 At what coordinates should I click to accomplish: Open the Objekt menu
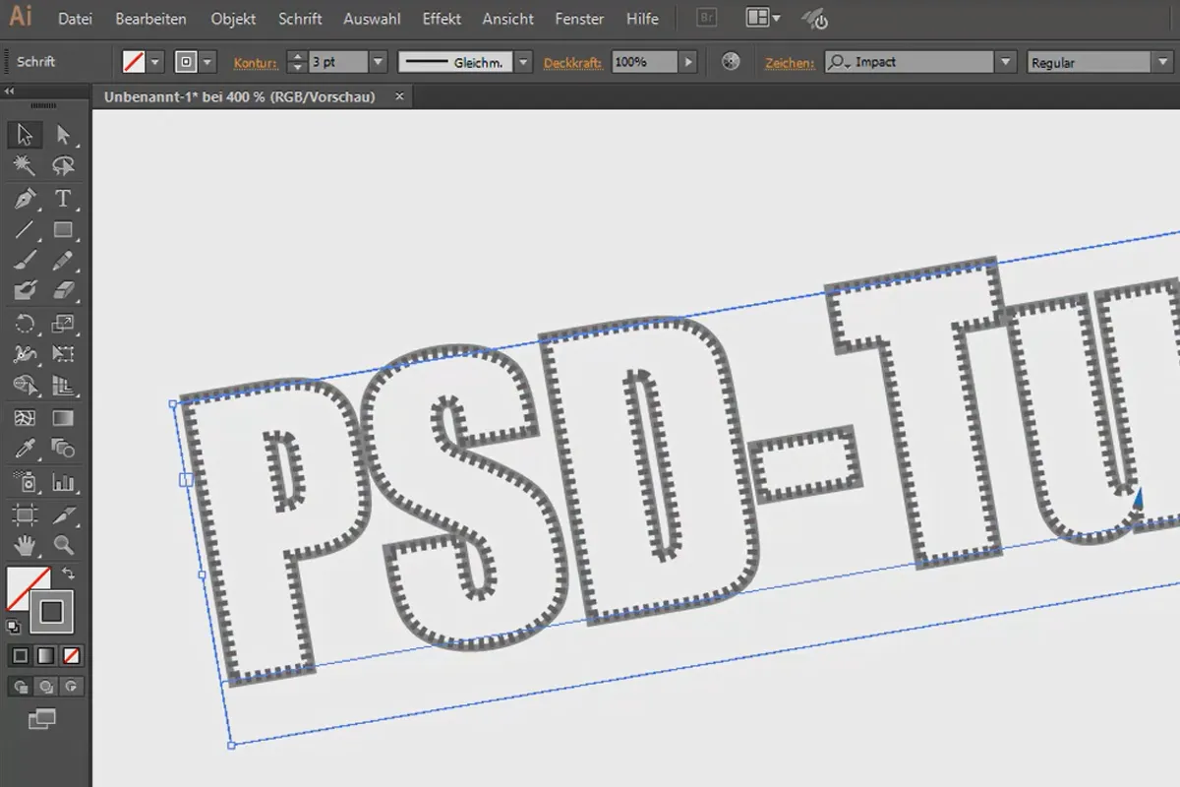233,19
